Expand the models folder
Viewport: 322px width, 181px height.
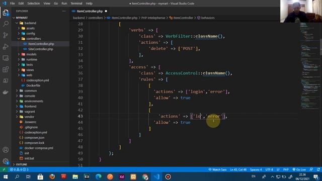31,54
